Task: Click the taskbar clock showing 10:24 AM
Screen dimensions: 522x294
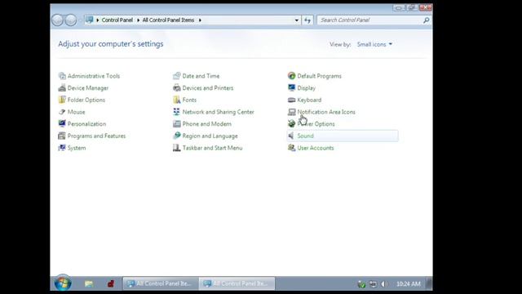Action: (x=408, y=284)
